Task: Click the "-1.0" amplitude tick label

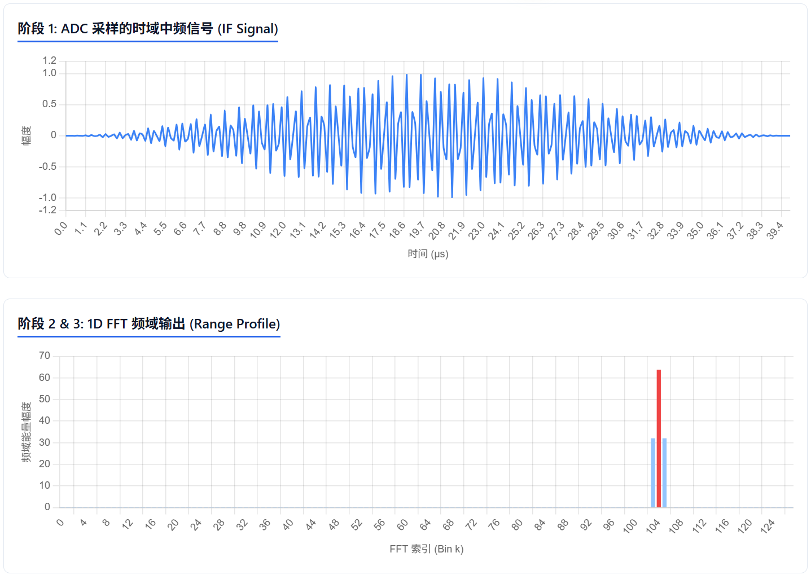Action: click(x=48, y=198)
